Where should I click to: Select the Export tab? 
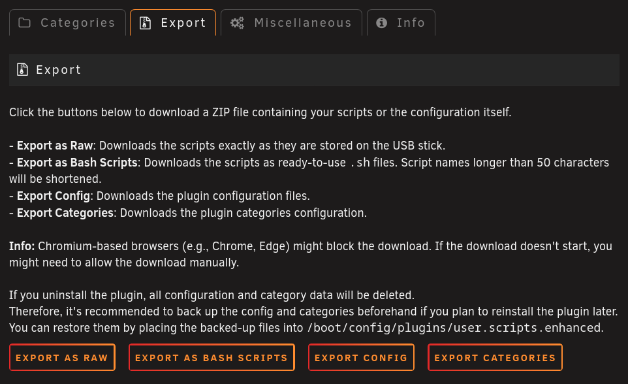click(x=173, y=23)
